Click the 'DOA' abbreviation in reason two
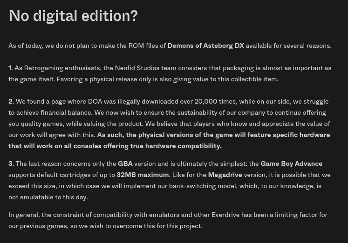348x243 pixels. click(95, 101)
